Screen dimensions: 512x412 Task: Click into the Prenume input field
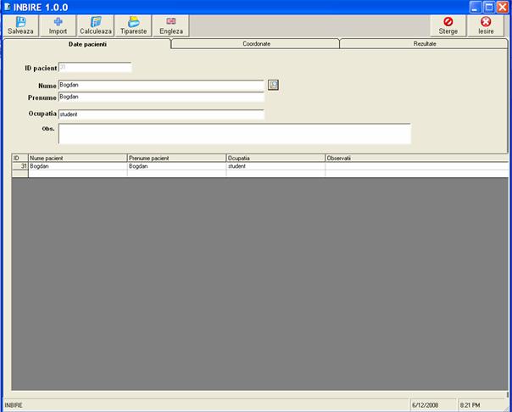click(x=161, y=97)
